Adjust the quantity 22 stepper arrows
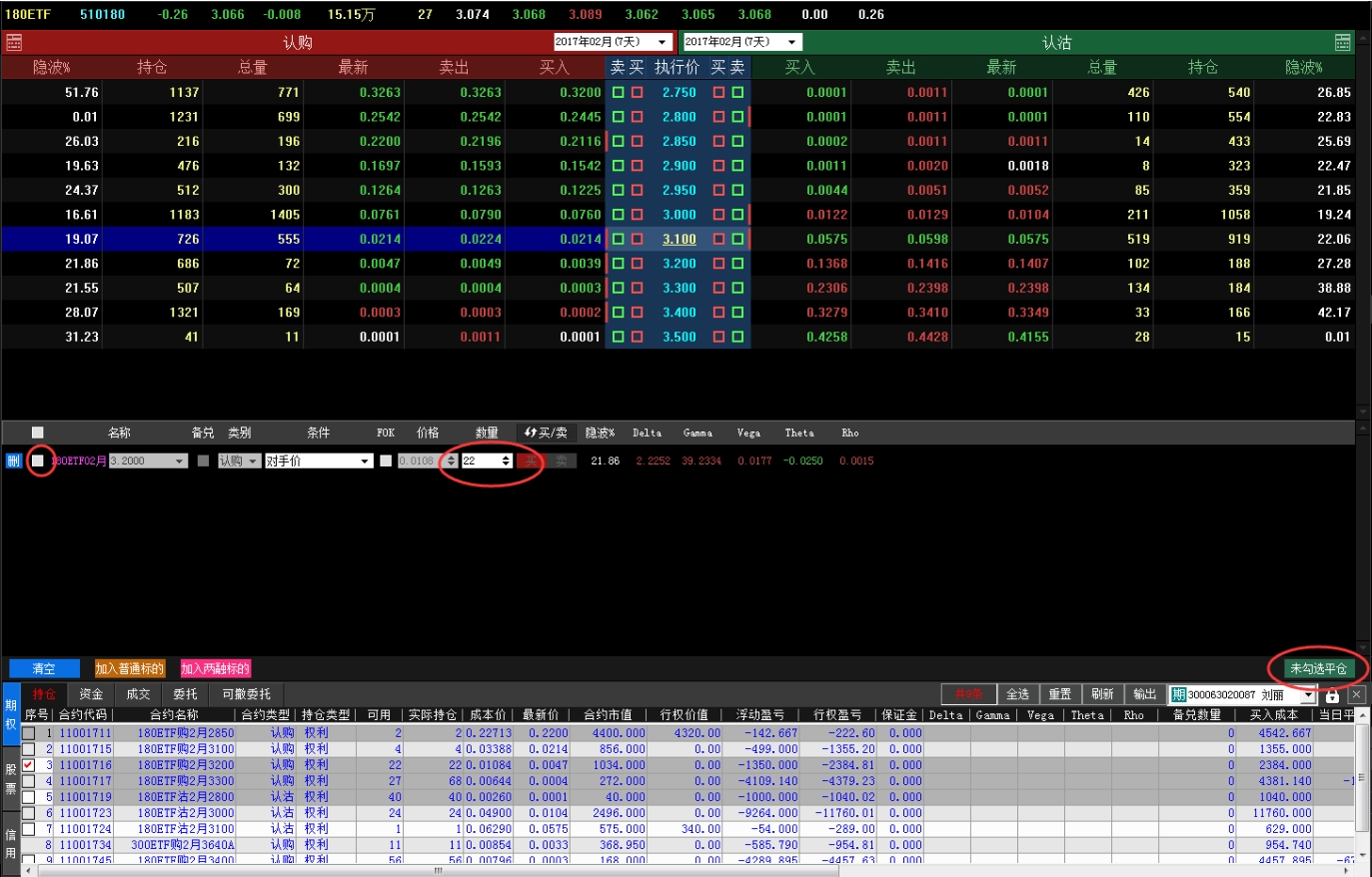Screen dimensions: 1372x877 pyautogui.click(x=507, y=460)
